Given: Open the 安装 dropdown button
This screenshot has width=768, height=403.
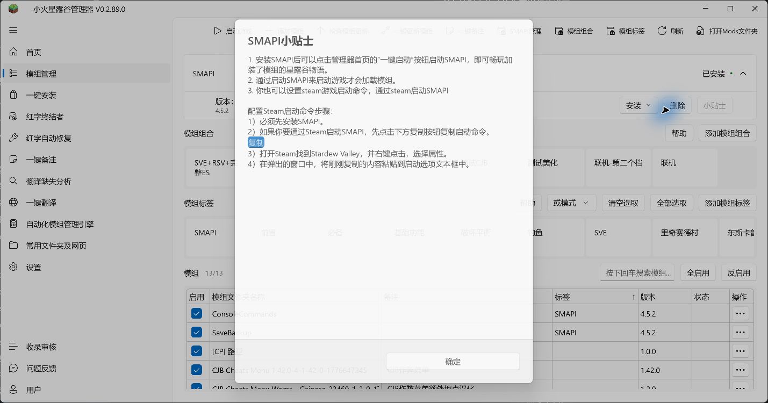Looking at the screenshot, I should (x=639, y=106).
